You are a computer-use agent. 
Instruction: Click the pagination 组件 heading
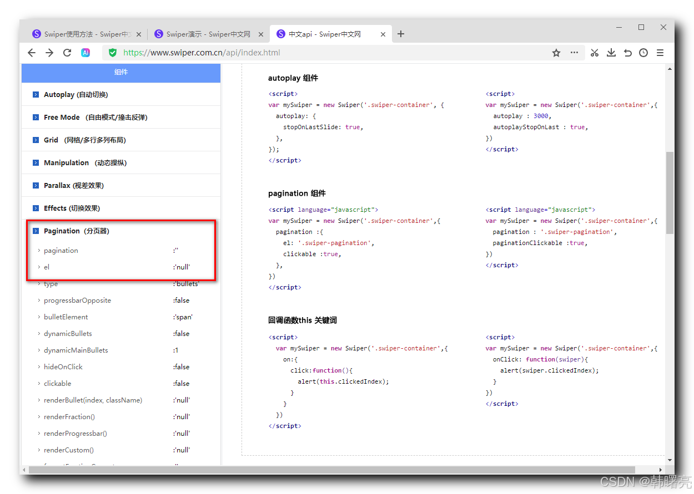click(x=297, y=193)
